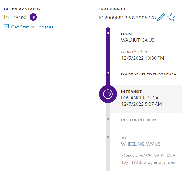
Task: Click the OUT FOR DELIVERY step label
Action: pyautogui.click(x=138, y=120)
